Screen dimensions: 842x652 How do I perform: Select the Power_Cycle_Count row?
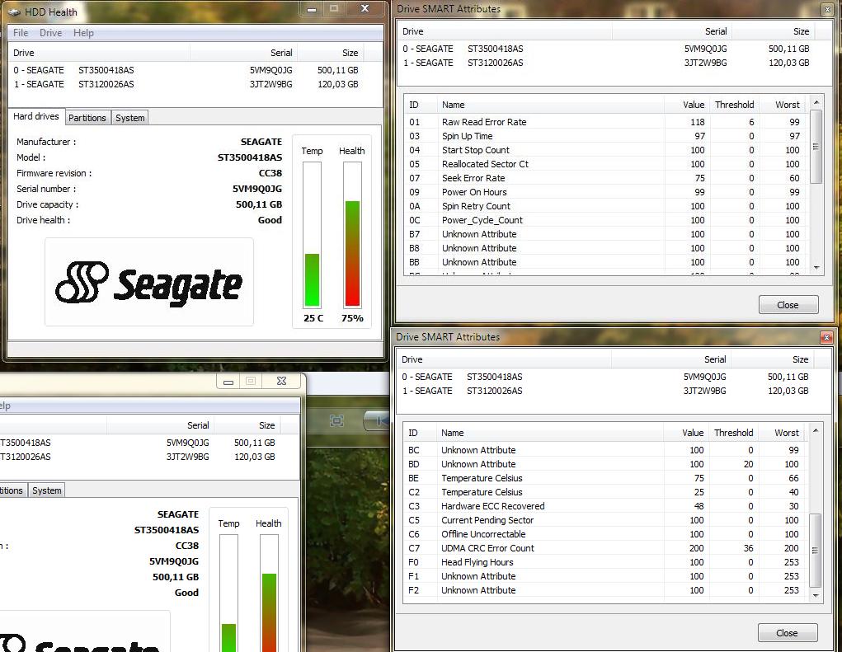606,220
